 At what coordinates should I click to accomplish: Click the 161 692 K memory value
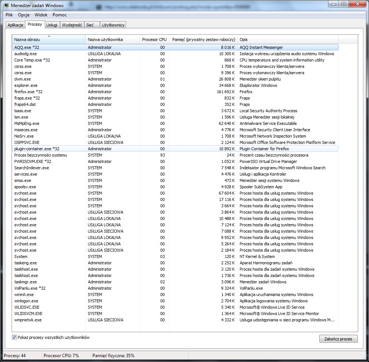[226, 92]
